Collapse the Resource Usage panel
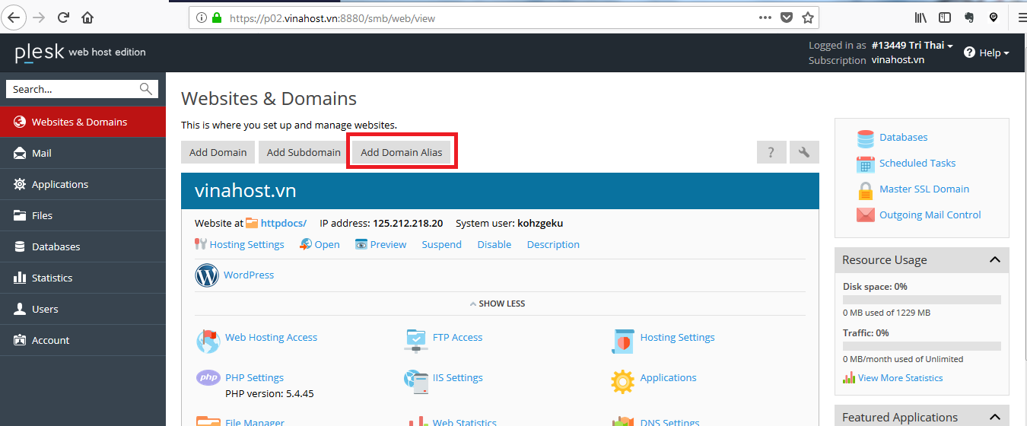1027x426 pixels. pos(994,260)
